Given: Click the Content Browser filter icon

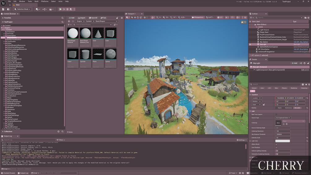Looking at the screenshot, I should (69, 24).
